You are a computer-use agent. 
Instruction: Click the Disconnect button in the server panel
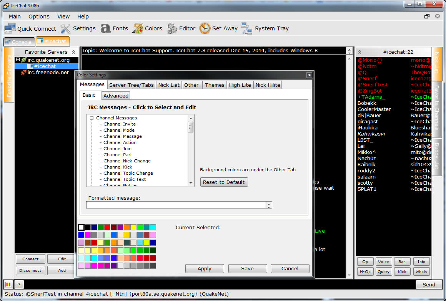coord(30,271)
